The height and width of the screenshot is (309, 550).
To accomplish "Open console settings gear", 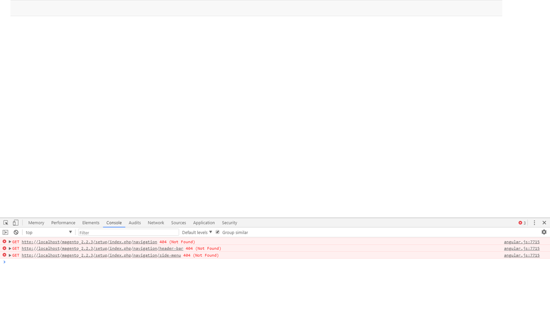I will [x=543, y=232].
